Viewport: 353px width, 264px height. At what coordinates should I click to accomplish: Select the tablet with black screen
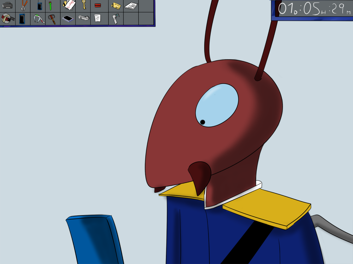(x=67, y=18)
